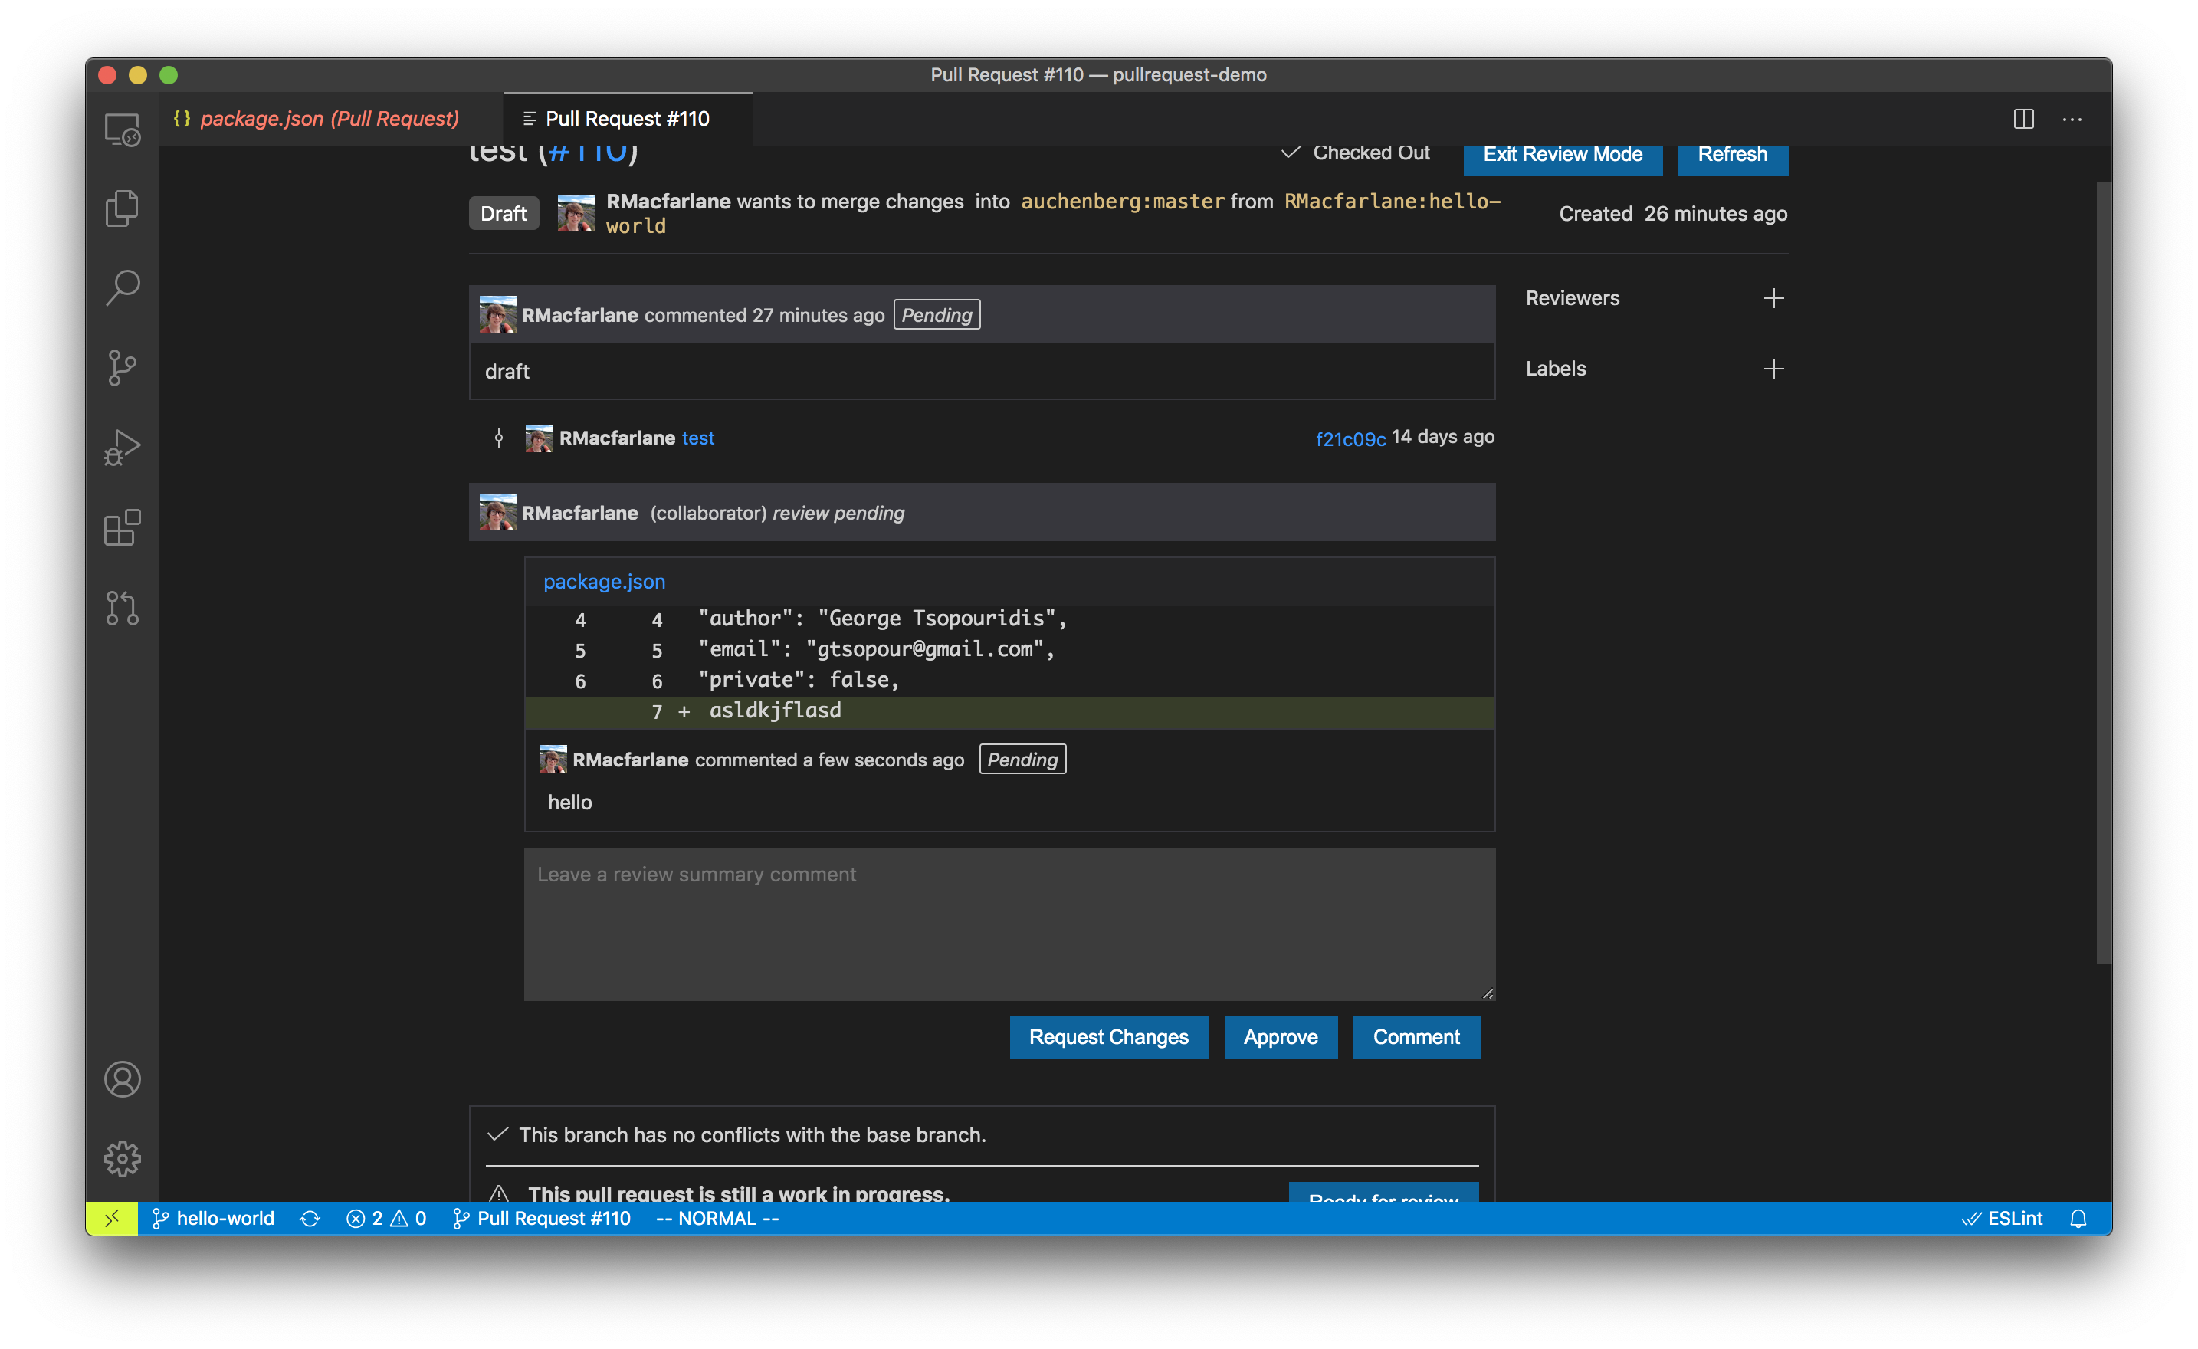Open the Run and Debug view
This screenshot has height=1349, width=2198.
pyautogui.click(x=122, y=447)
